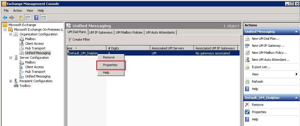Switch to the UM Dial Plans tab
This screenshot has height=126, width=300.
pyautogui.click(x=77, y=32)
